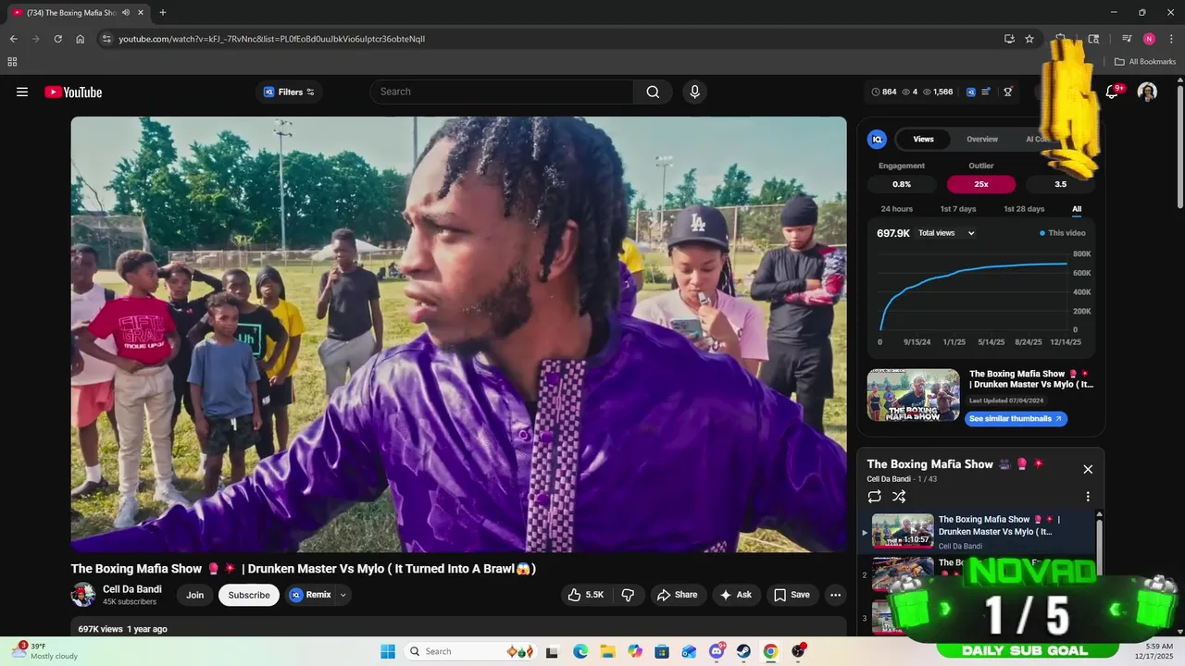Expand the Total views dropdown
Image resolution: width=1185 pixels, height=666 pixels.
946,233
